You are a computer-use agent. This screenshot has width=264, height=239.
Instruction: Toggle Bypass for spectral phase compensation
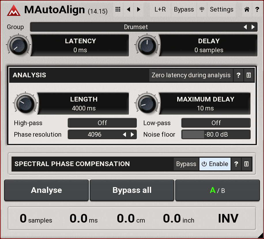point(186,164)
